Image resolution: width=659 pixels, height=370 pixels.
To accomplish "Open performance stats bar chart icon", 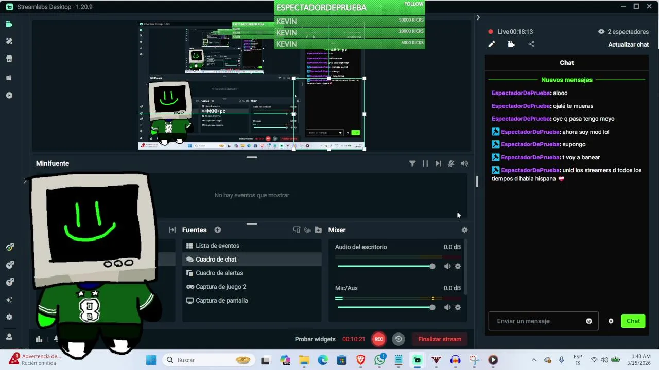I will 39,339.
